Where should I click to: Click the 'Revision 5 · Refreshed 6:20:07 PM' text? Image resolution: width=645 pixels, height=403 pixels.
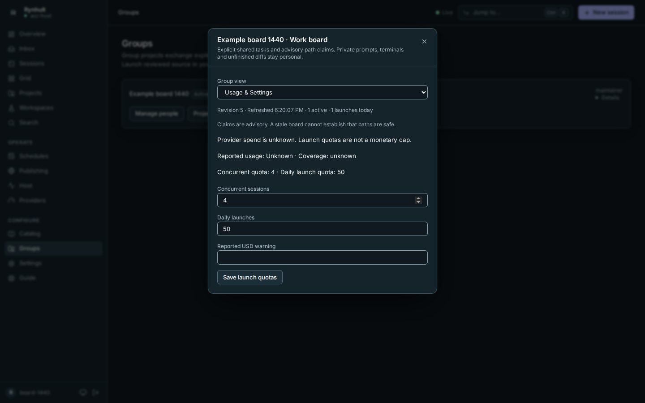click(x=260, y=110)
